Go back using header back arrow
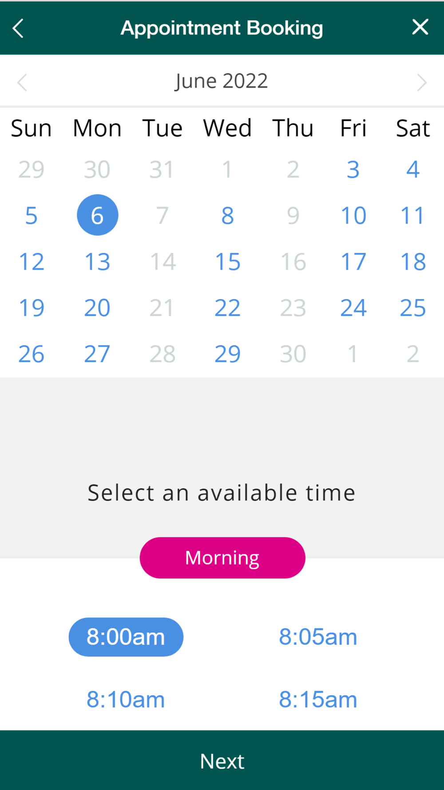 [x=18, y=28]
